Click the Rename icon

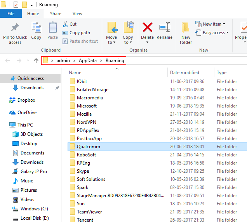pos(165,27)
